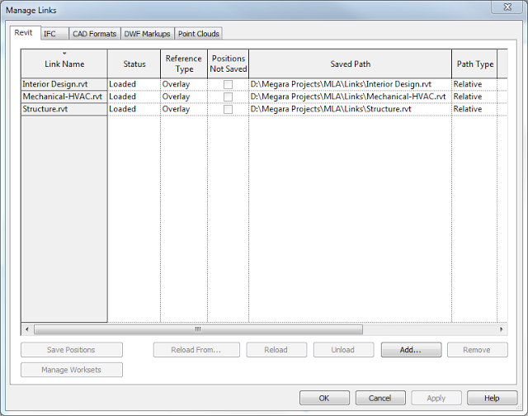The width and height of the screenshot is (528, 416).
Task: Click the Save Positions button
Action: 72,350
